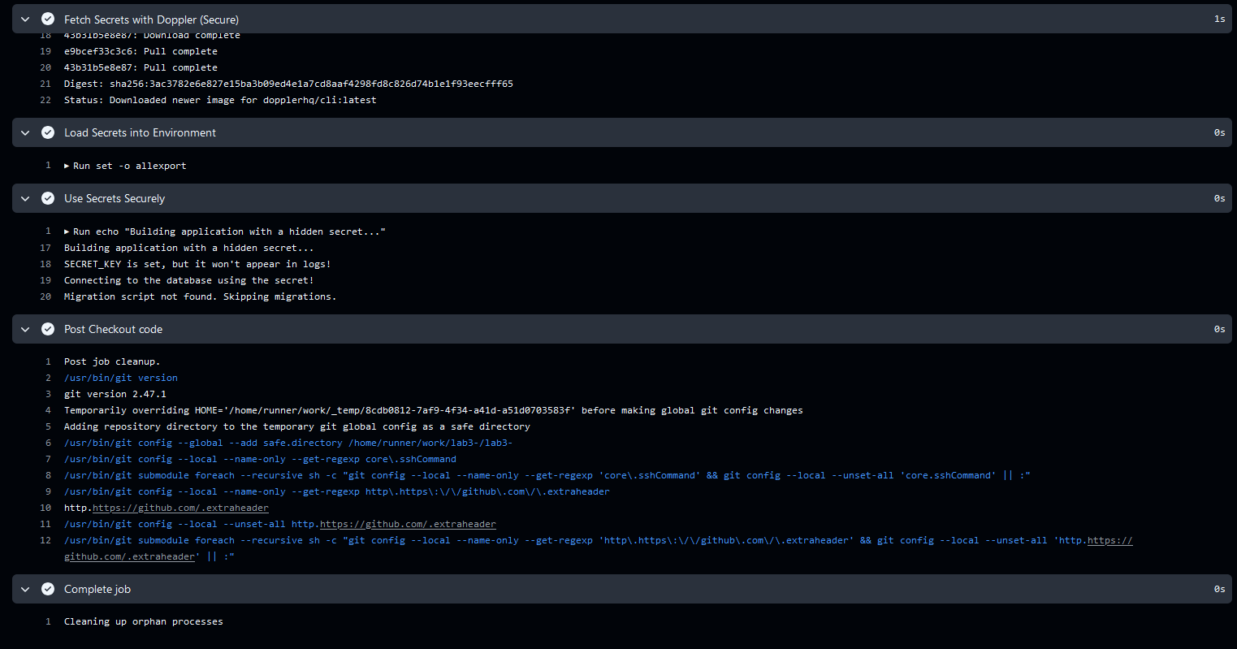Click 'Status: Downloaded newer image' log line
Screen dimensions: 1237x649
tap(220, 100)
